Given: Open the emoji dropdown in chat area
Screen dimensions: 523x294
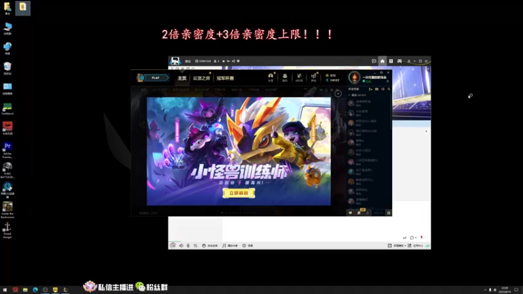Looking at the screenshot, I should coord(413,238).
